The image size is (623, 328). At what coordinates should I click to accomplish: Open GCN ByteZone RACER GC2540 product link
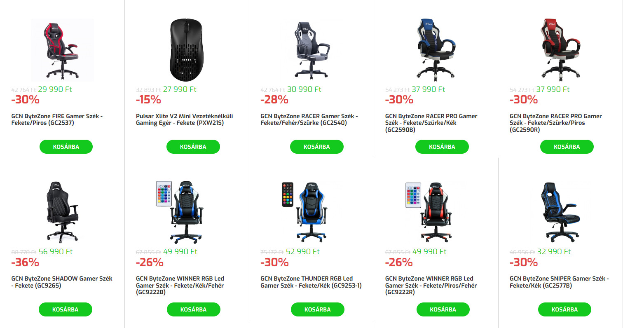coord(309,119)
